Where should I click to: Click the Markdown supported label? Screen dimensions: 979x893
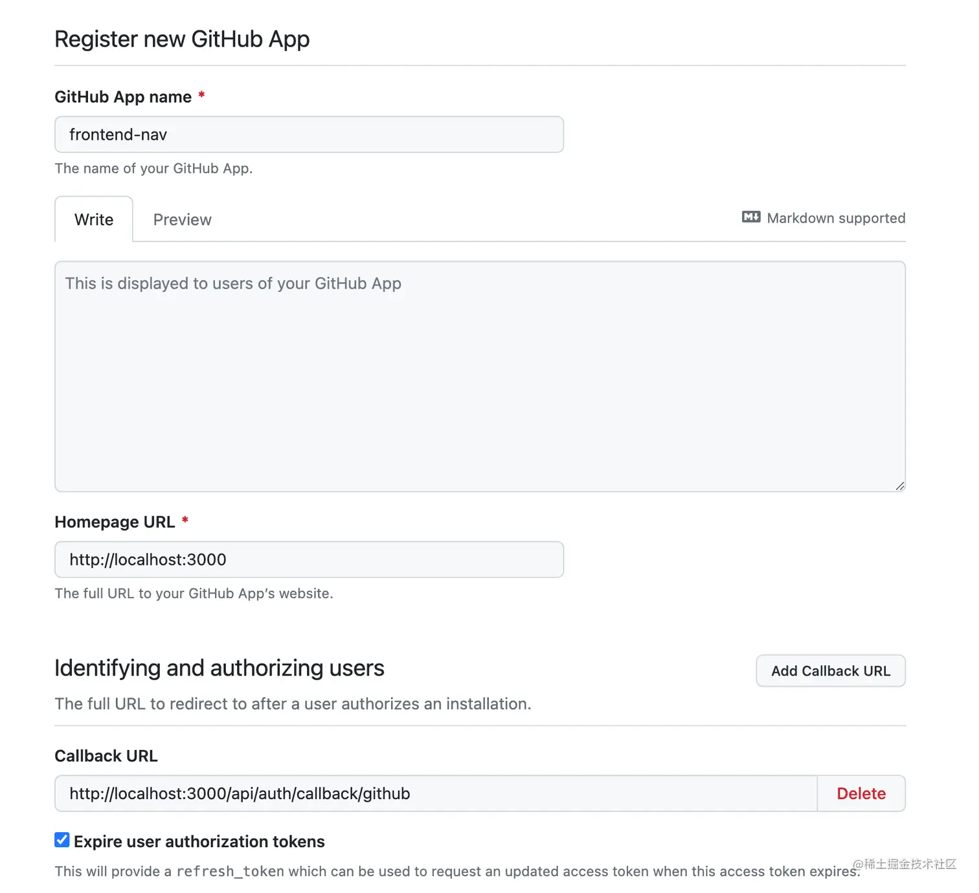pos(836,218)
